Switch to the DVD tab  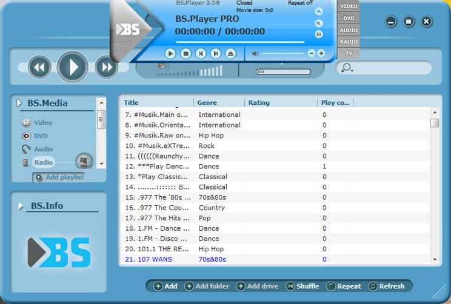point(349,18)
